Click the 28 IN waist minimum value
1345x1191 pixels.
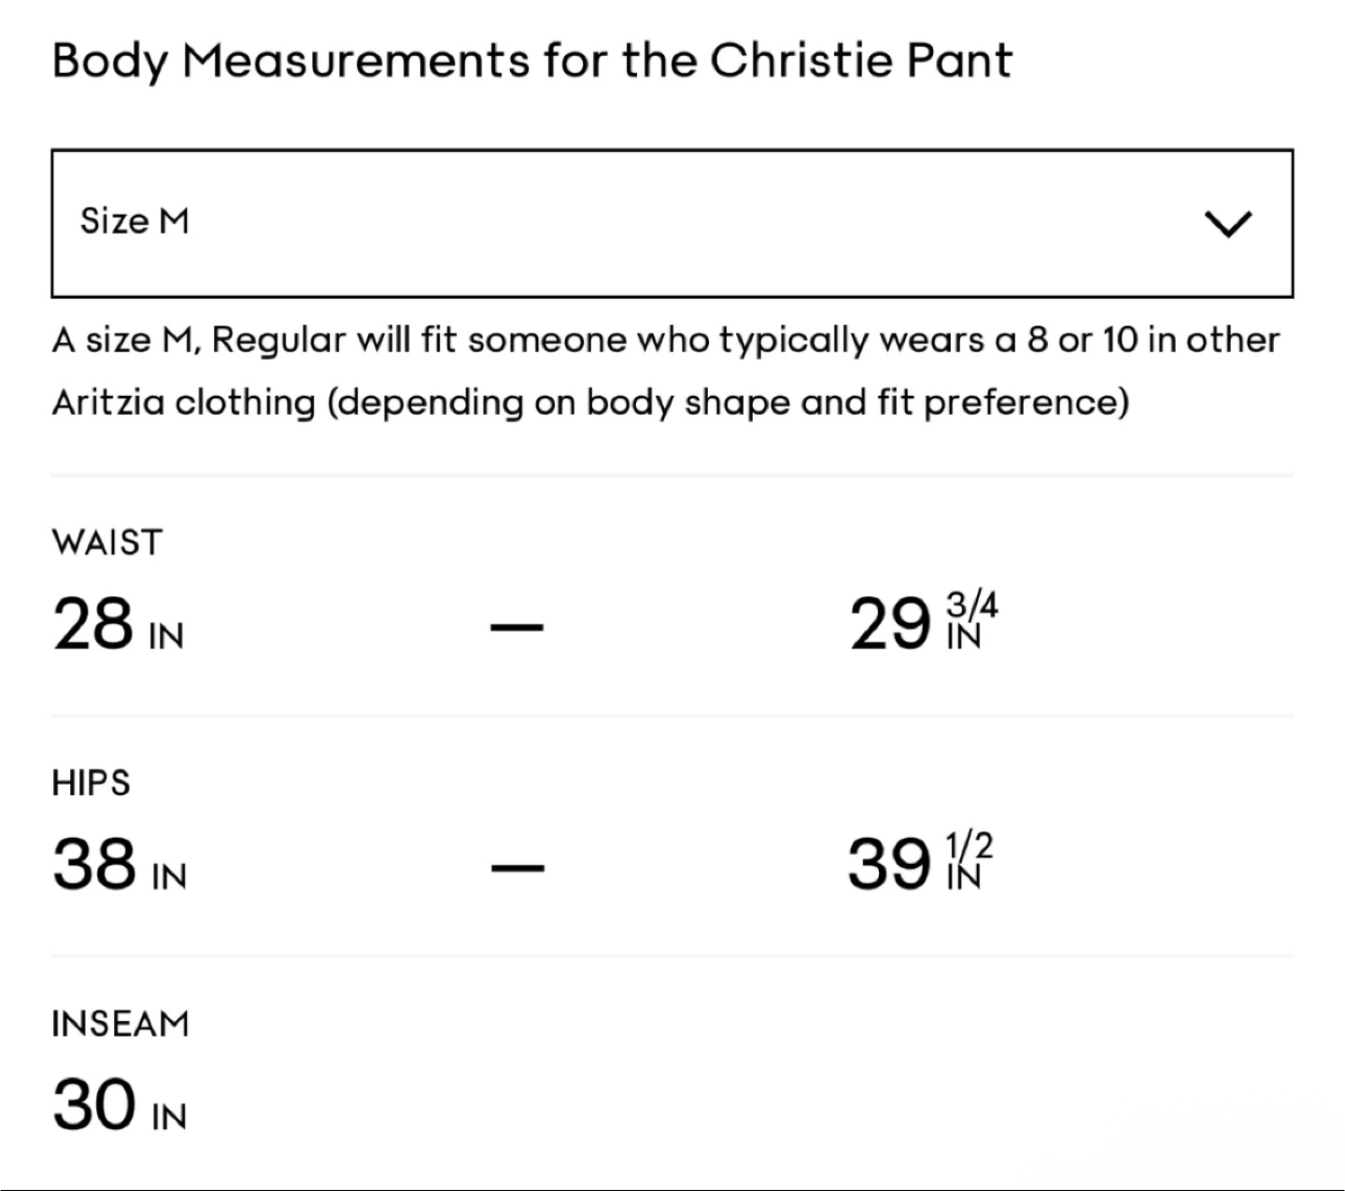click(119, 624)
